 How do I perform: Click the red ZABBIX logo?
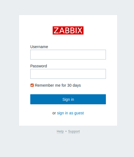click(68, 30)
